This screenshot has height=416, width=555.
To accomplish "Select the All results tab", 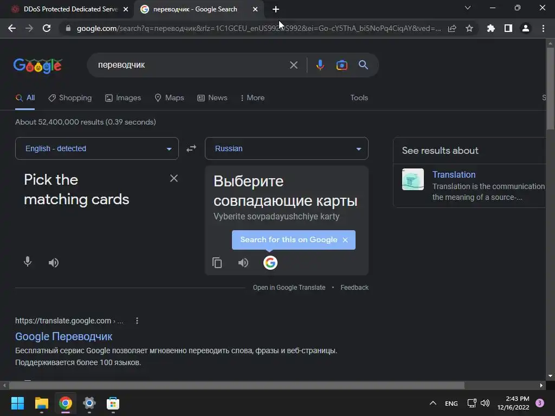I will pyautogui.click(x=25, y=98).
